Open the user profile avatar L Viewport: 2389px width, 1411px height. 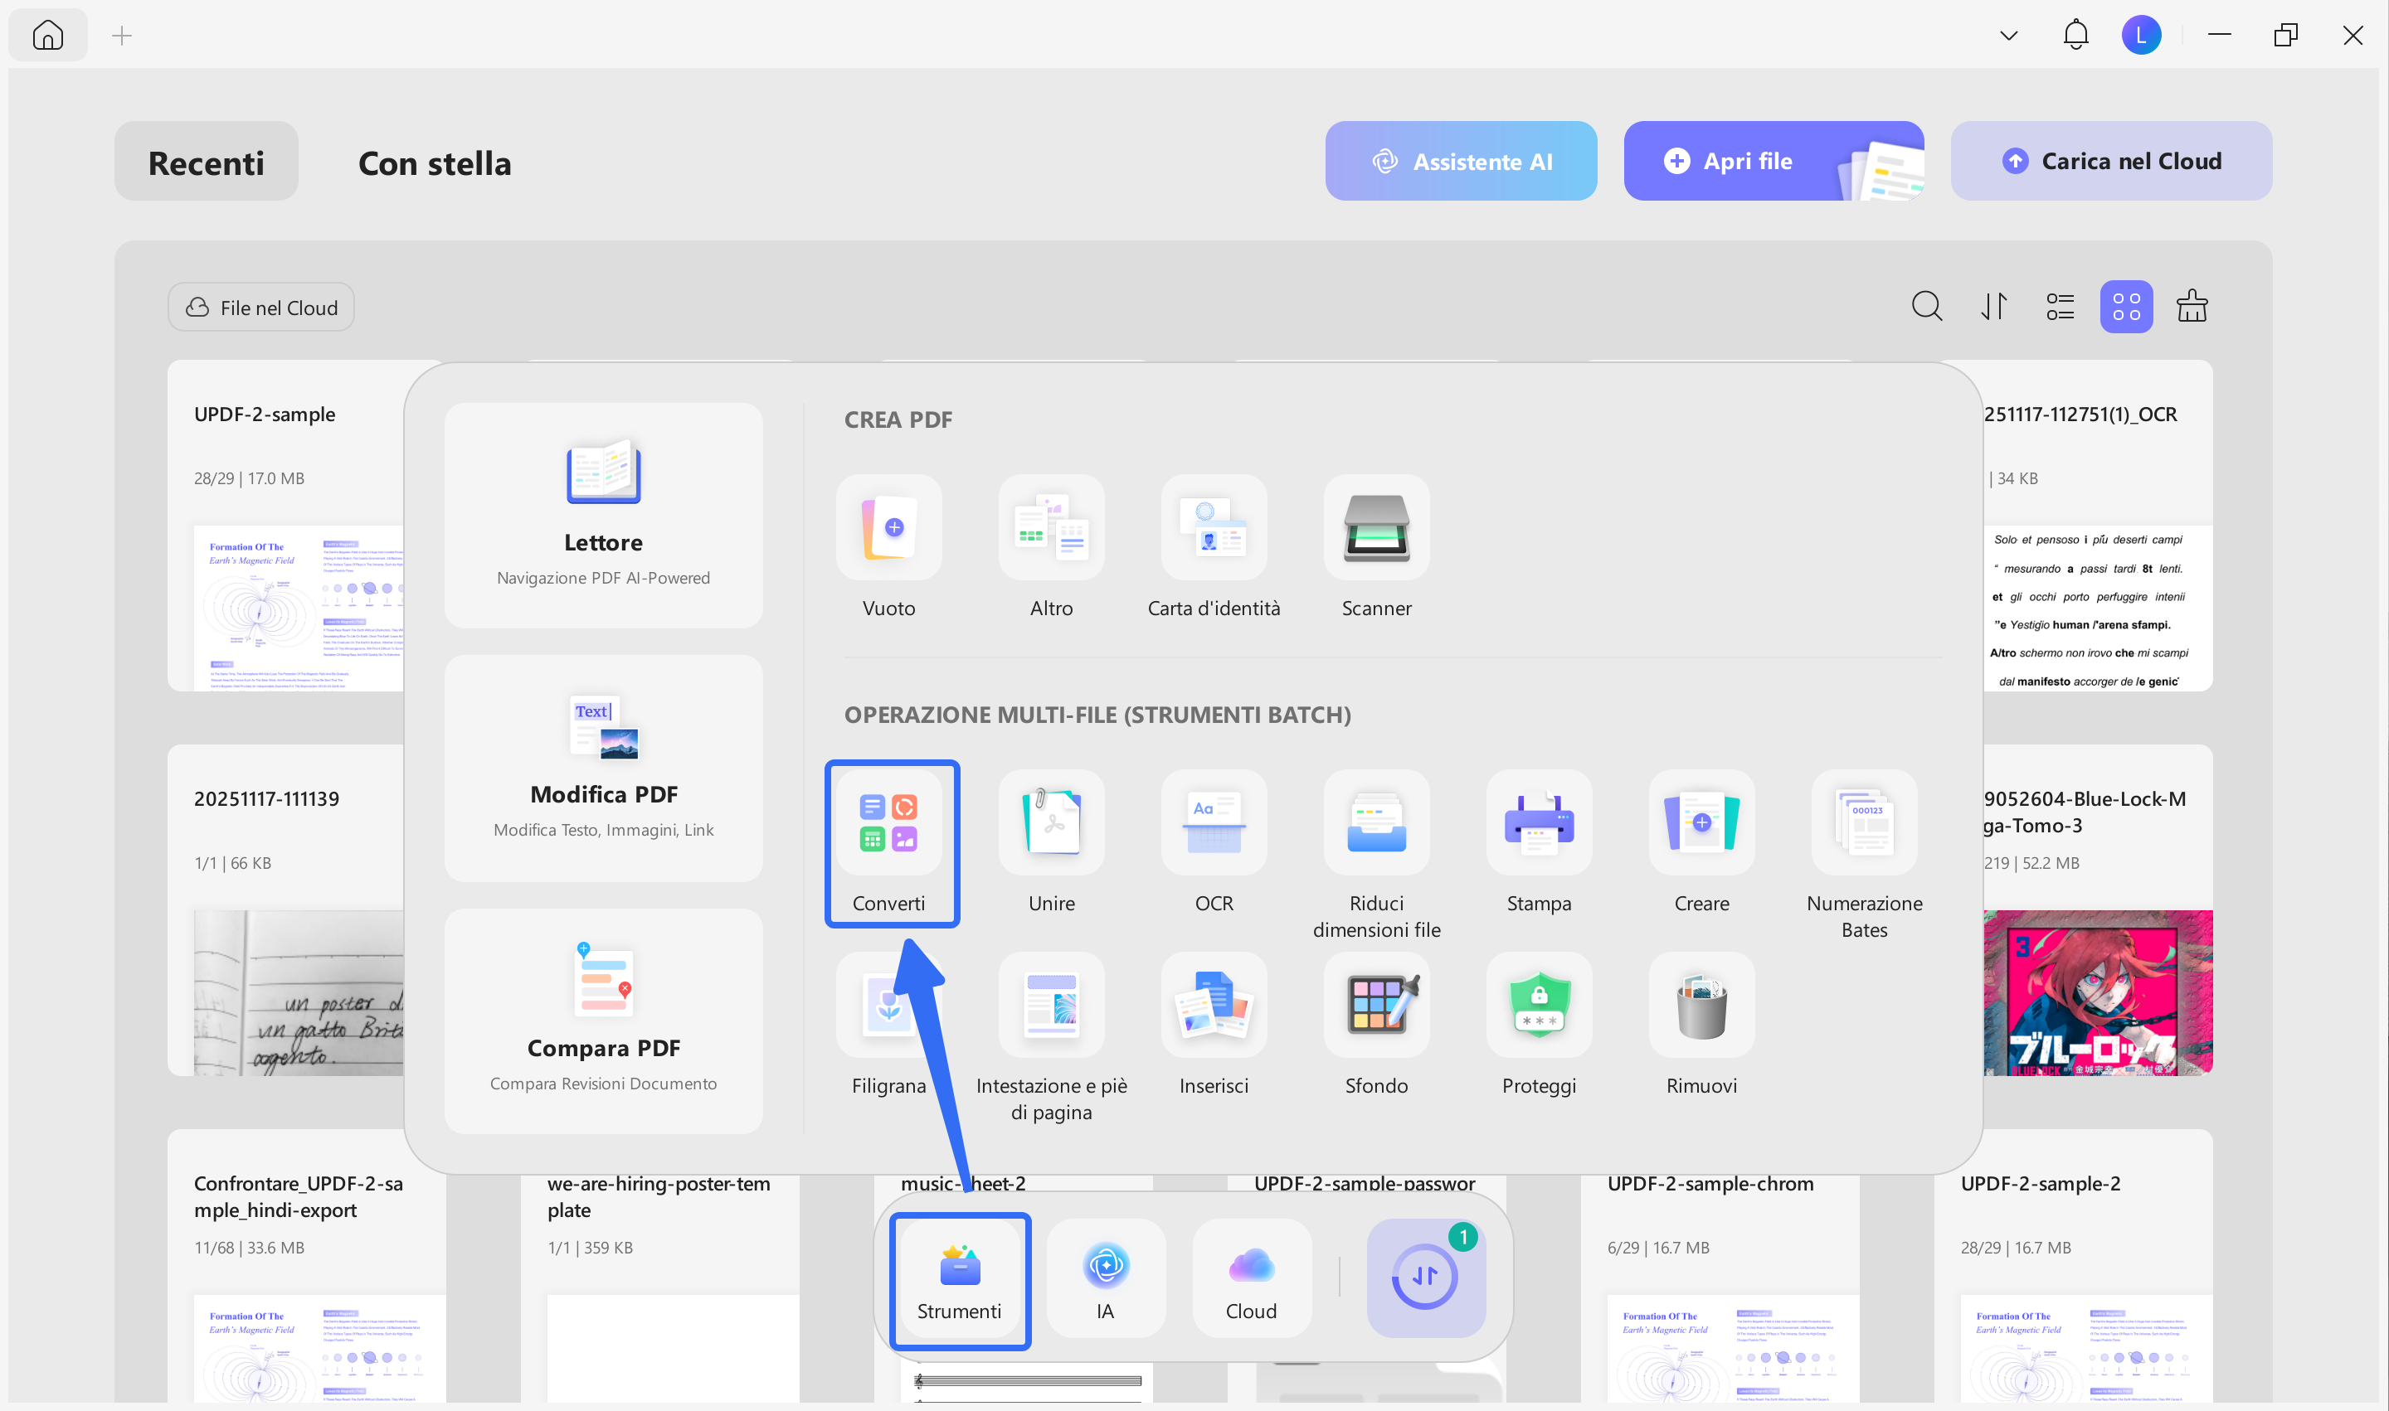pyautogui.click(x=2141, y=35)
